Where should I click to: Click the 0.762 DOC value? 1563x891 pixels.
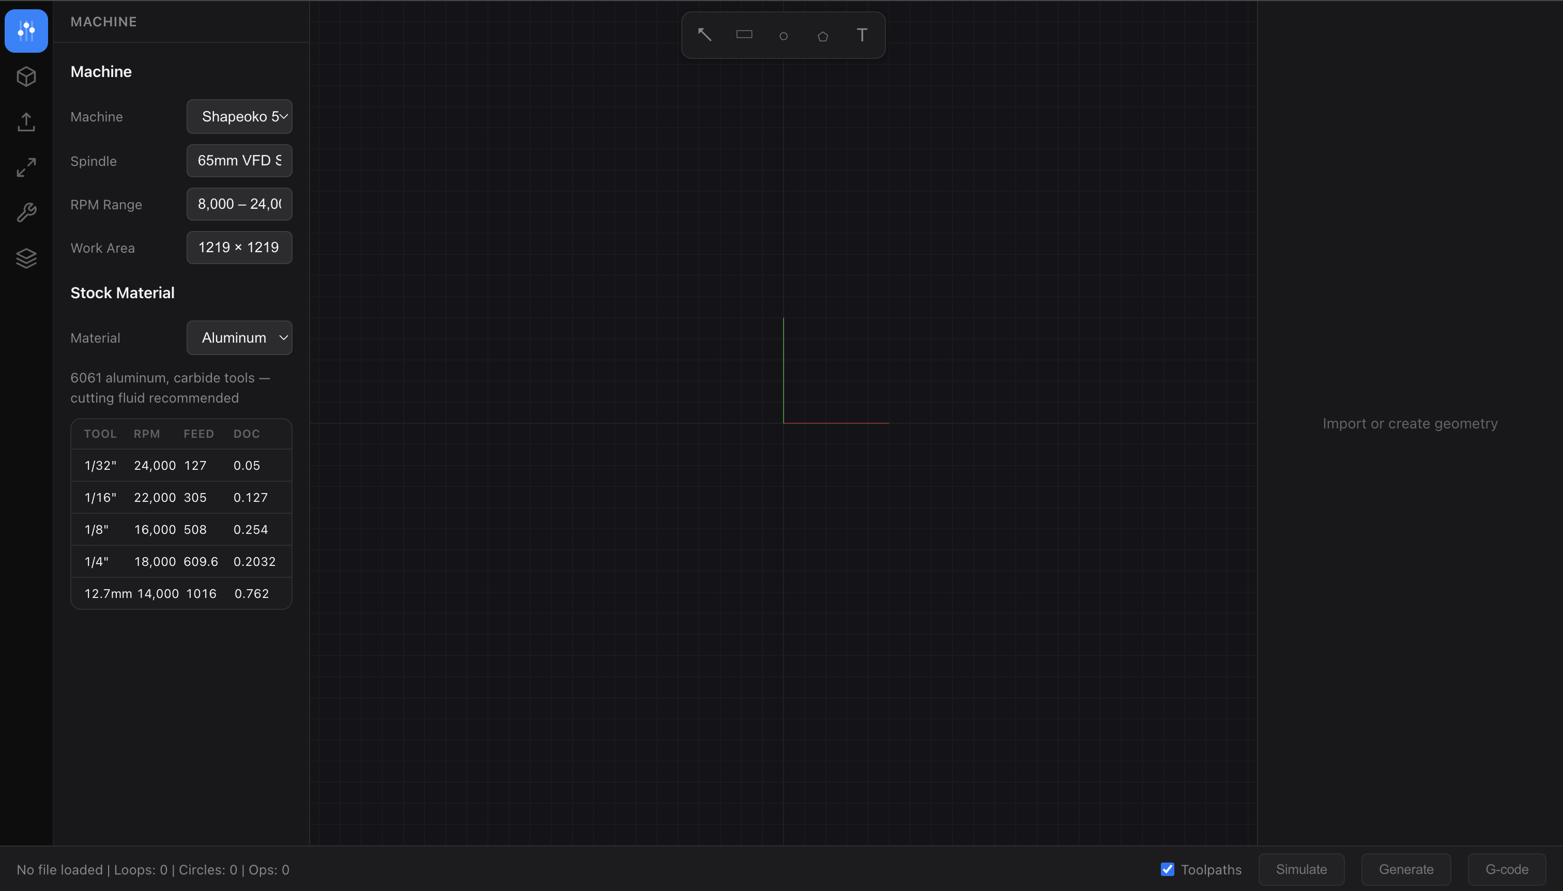(x=252, y=594)
